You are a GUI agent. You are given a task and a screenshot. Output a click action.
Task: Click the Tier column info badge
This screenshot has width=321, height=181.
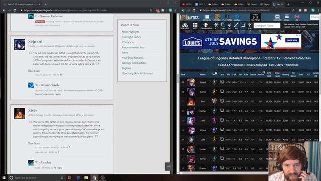(x=216, y=73)
